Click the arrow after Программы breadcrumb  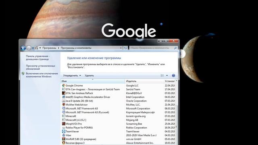coord(58,48)
